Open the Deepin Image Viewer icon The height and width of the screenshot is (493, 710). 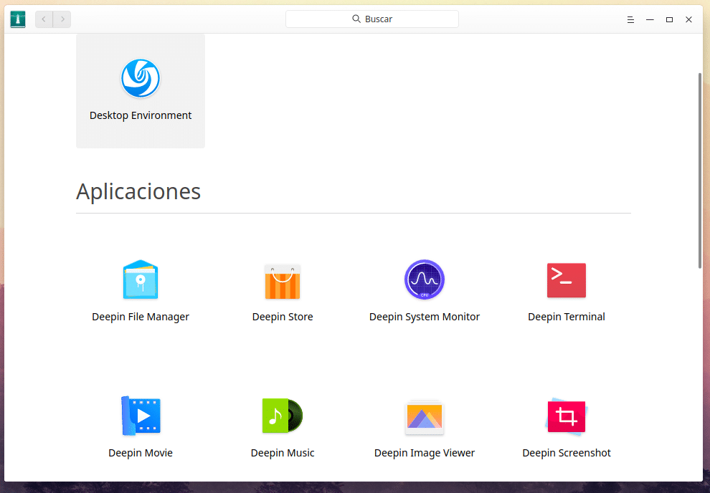tap(425, 416)
